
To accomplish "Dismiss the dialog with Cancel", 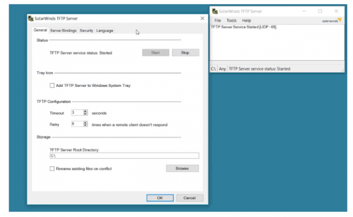I will [x=190, y=198].
